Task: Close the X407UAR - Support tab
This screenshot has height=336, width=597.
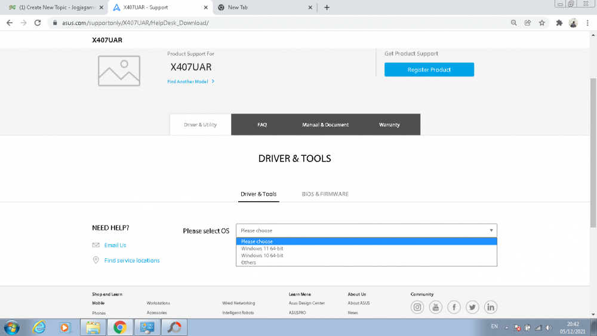Action: (x=205, y=7)
